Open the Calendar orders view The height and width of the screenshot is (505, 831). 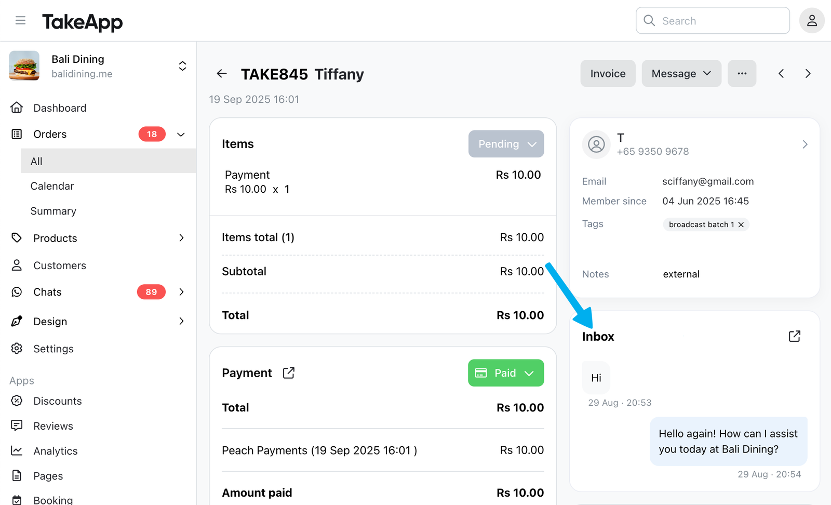(x=52, y=186)
